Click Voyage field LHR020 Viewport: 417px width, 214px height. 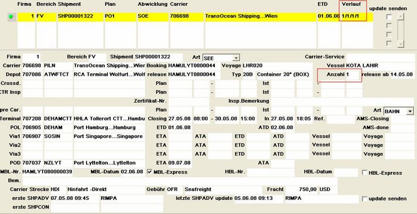tap(277, 65)
